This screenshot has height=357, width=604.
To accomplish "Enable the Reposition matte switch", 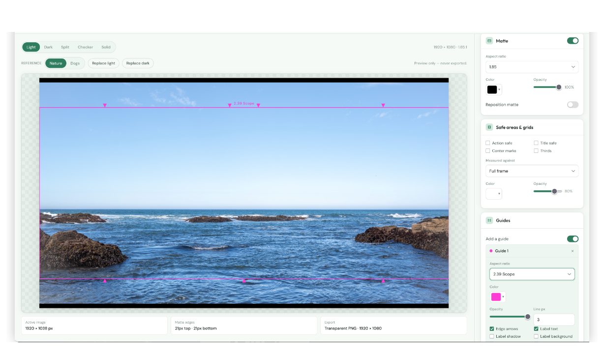I will pos(573,105).
